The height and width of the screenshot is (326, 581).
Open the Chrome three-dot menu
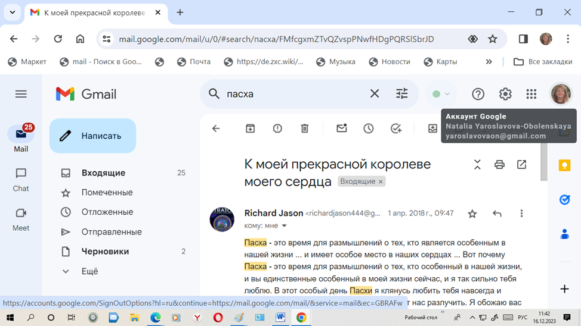click(x=568, y=39)
